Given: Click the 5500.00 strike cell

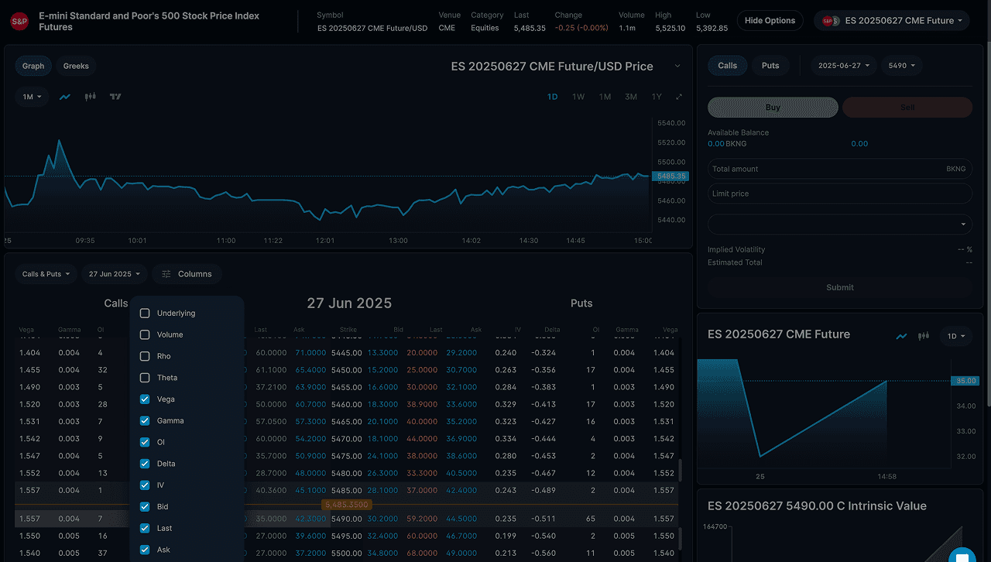Looking at the screenshot, I should pyautogui.click(x=346, y=553).
